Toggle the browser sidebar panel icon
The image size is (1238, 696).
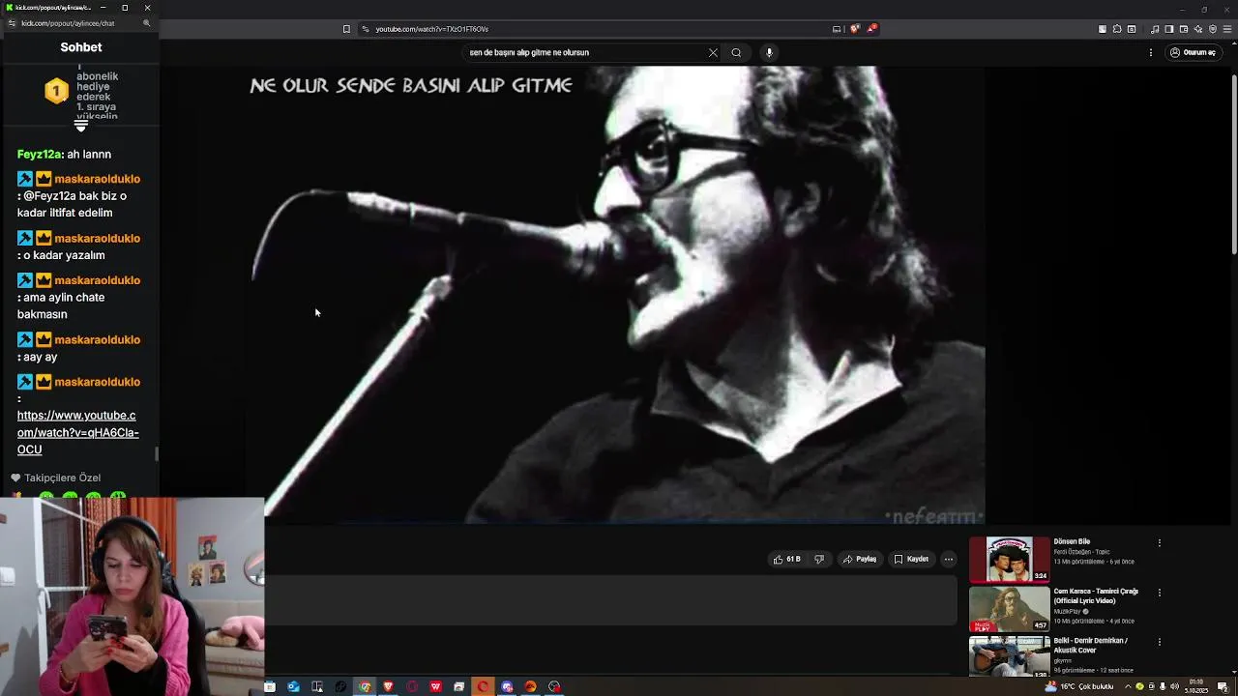1168,29
